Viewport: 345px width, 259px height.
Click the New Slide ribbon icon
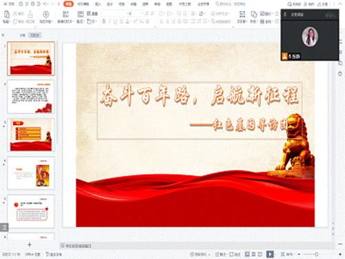66,14
